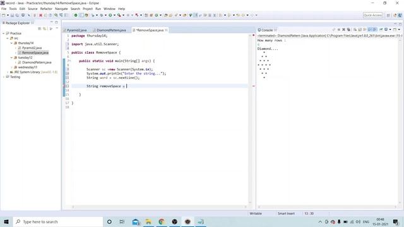
Task: Click the New file toolbar icon
Action: (x=4, y=15)
